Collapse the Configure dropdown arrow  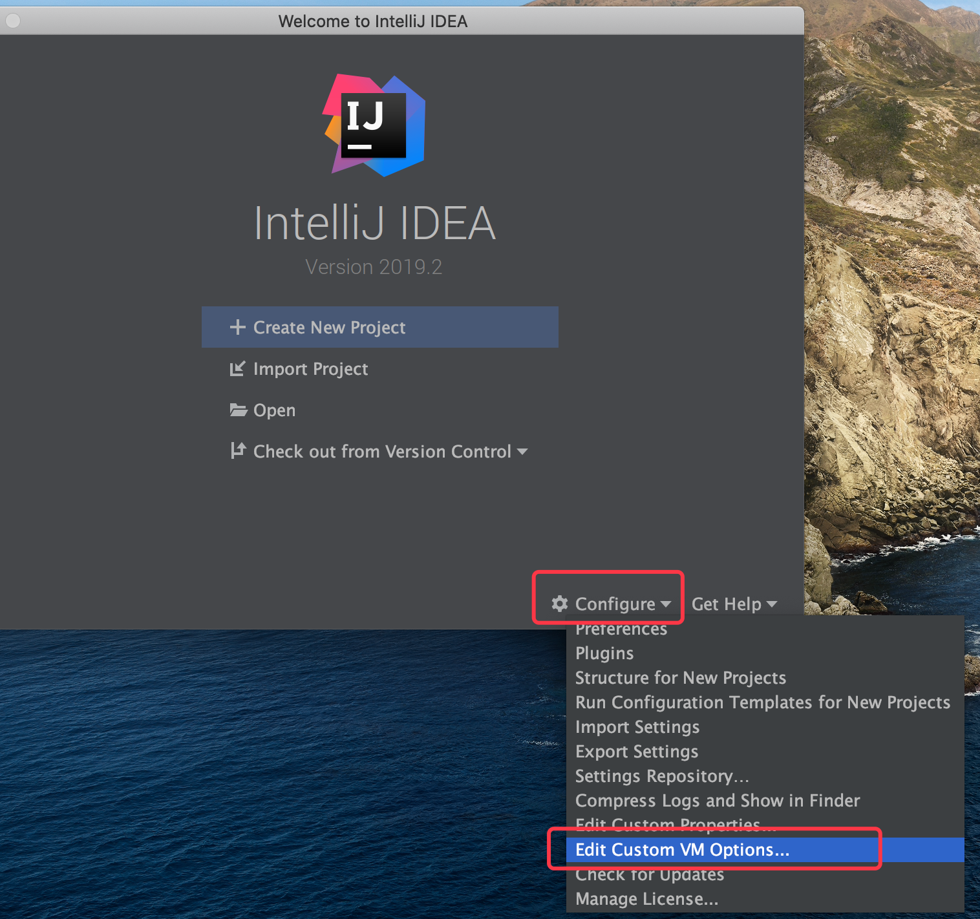(x=666, y=604)
